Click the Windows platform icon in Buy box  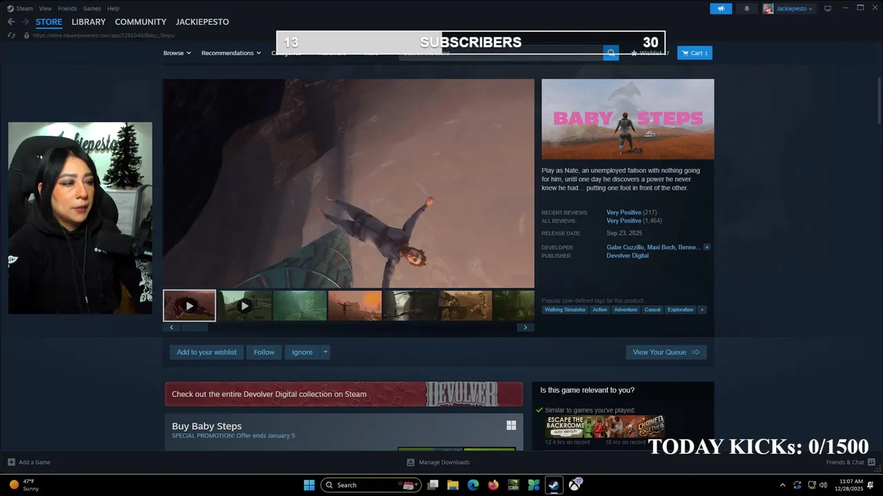(511, 425)
